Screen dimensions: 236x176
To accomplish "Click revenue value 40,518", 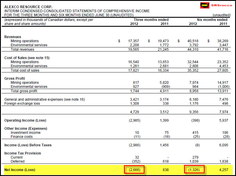I will pyautogui.click(x=193, y=41).
